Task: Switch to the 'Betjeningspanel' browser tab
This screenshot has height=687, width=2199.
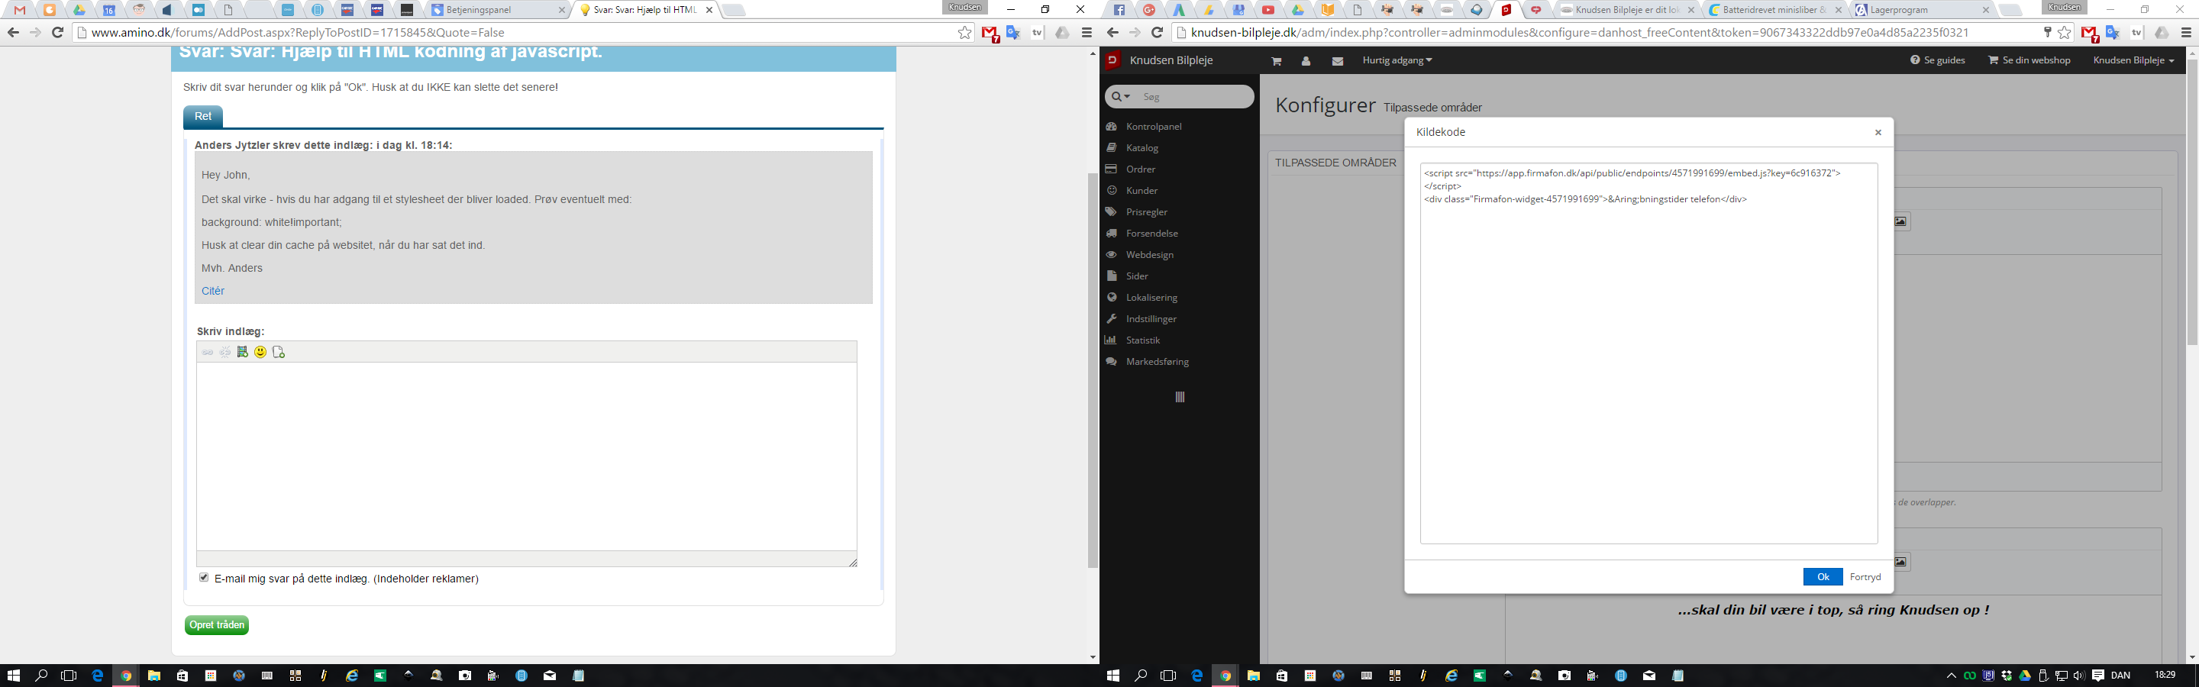Action: (x=497, y=10)
